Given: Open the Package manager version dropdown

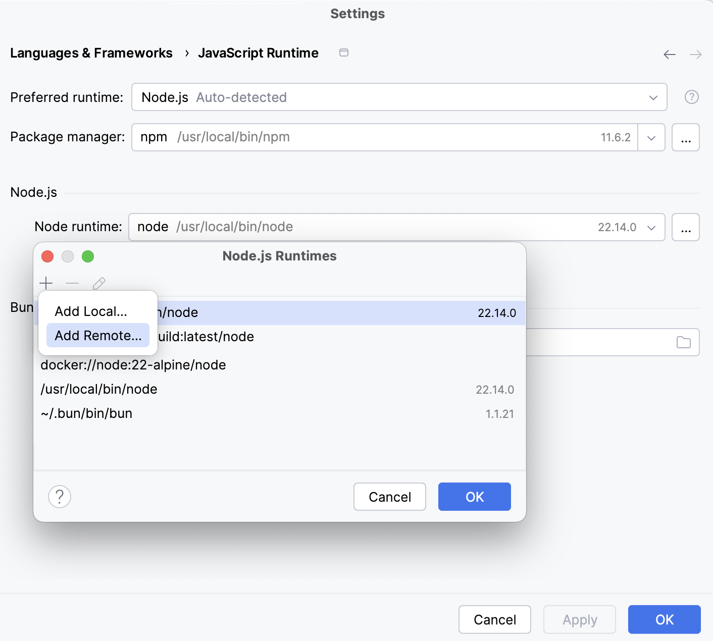Looking at the screenshot, I should pos(651,137).
